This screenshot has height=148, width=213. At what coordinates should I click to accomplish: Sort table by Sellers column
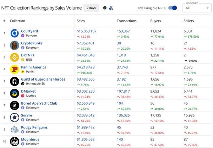pyautogui.click(x=189, y=21)
